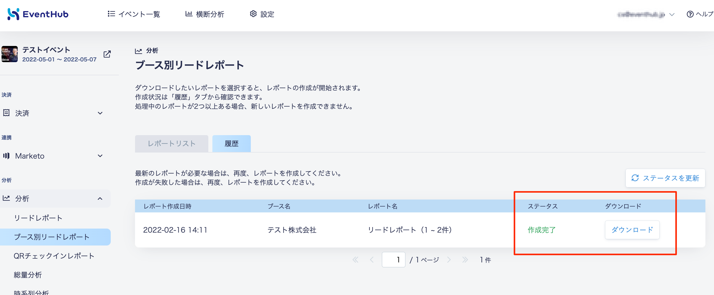Click the Marketo icon in the sidebar
This screenshot has width=714, height=295.
click(x=6, y=156)
